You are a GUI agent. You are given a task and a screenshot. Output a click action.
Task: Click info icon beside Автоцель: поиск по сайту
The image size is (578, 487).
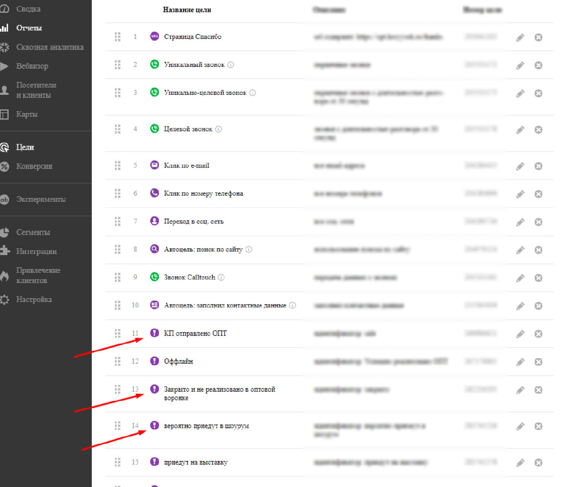point(249,249)
